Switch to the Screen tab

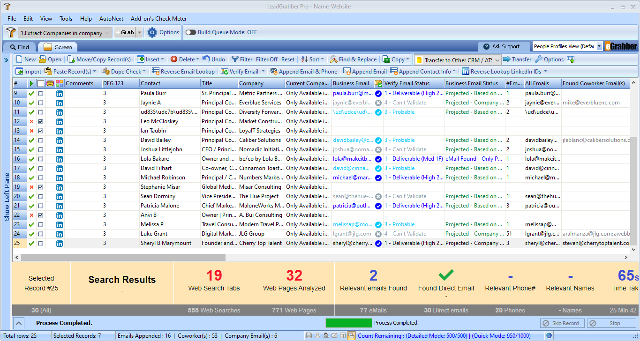tap(58, 47)
